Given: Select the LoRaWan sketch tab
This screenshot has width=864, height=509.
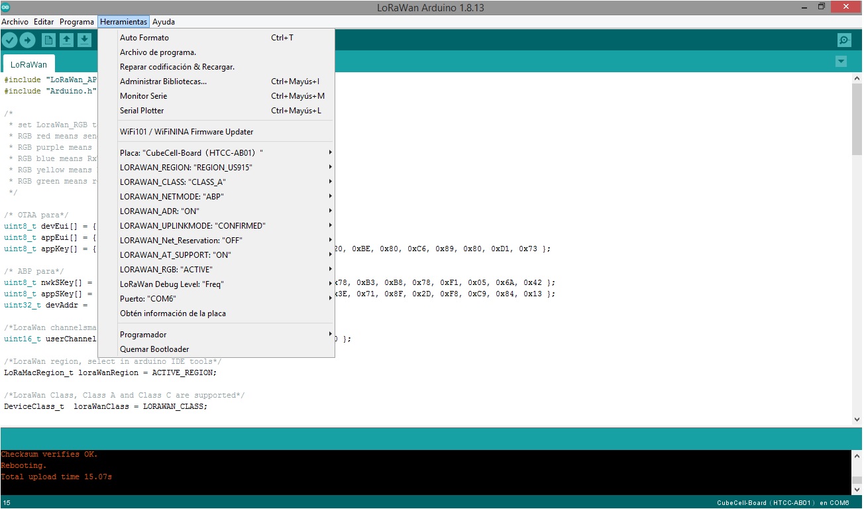Looking at the screenshot, I should point(29,64).
